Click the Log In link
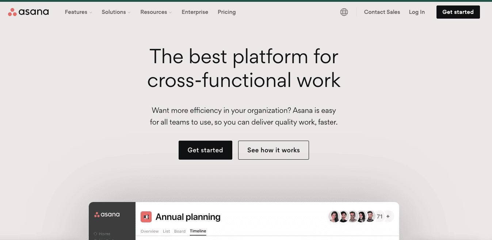 coord(416,12)
